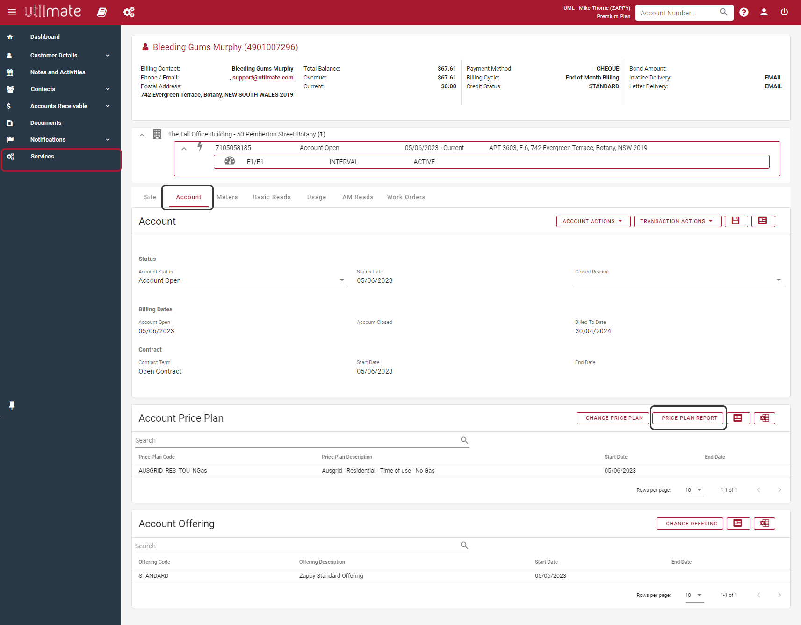The width and height of the screenshot is (801, 625).
Task: Click the save icon in Account header
Action: [736, 221]
